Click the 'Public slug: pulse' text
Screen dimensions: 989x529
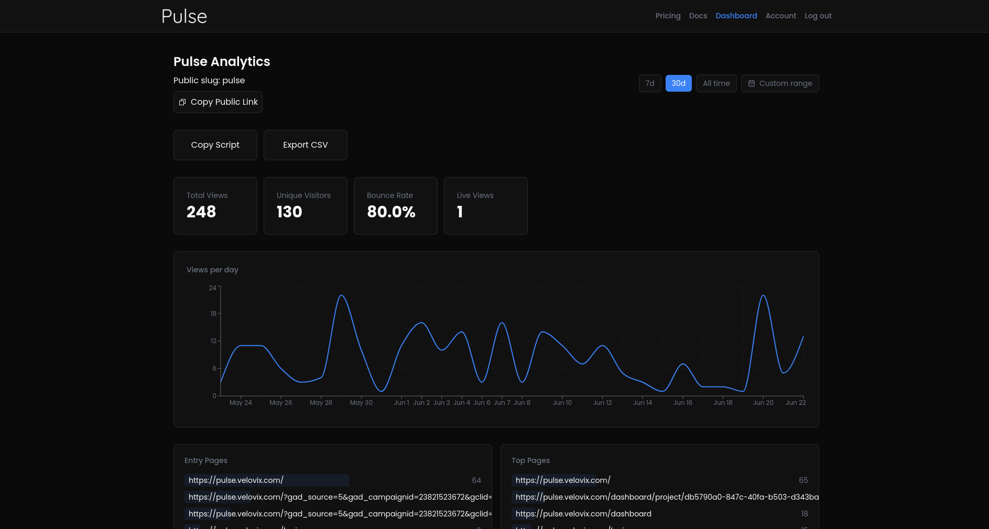click(x=209, y=80)
